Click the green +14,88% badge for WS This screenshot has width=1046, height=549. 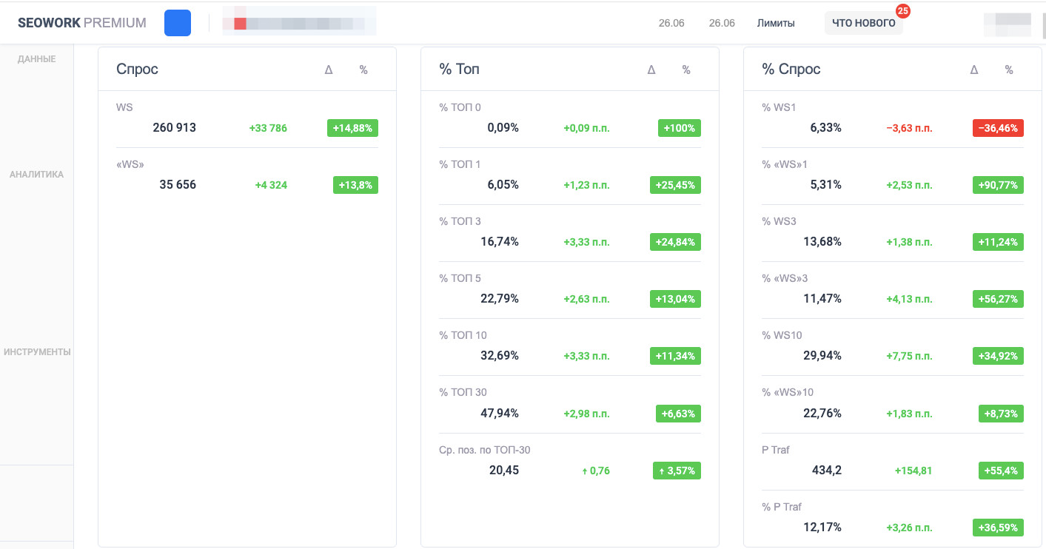(x=352, y=128)
